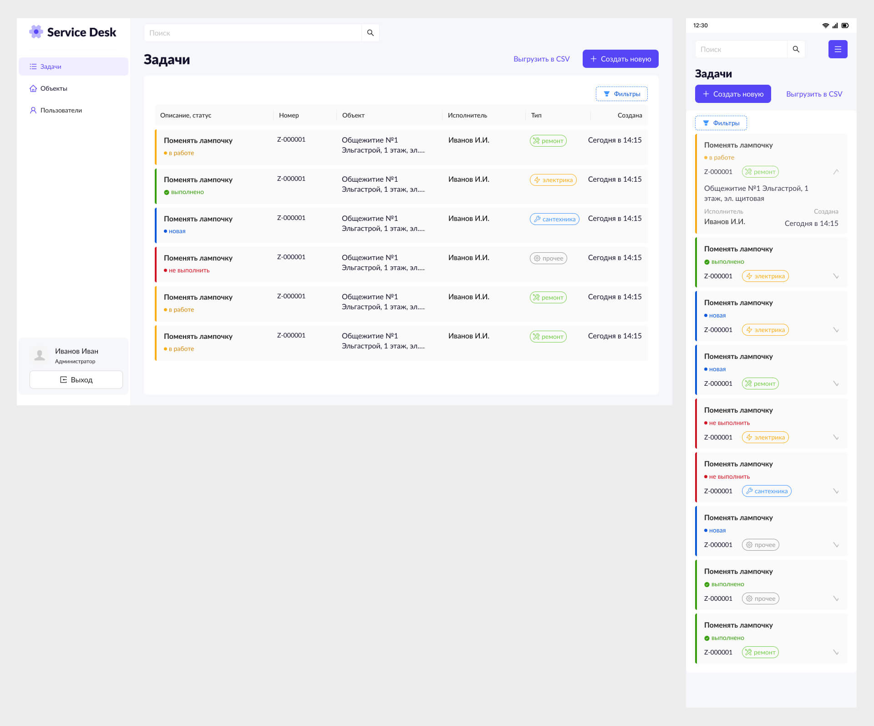Open mobile Фильтры dropdown
874x726 pixels.
(x=721, y=123)
